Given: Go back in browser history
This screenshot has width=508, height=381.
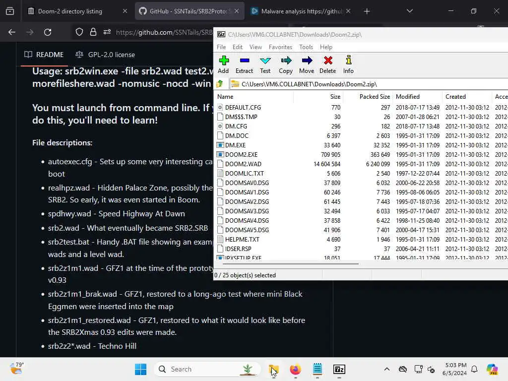Looking at the screenshot, I should (12, 32).
